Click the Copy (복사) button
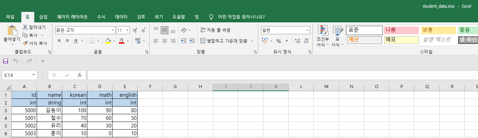This screenshot has width=478, height=138. [30, 35]
